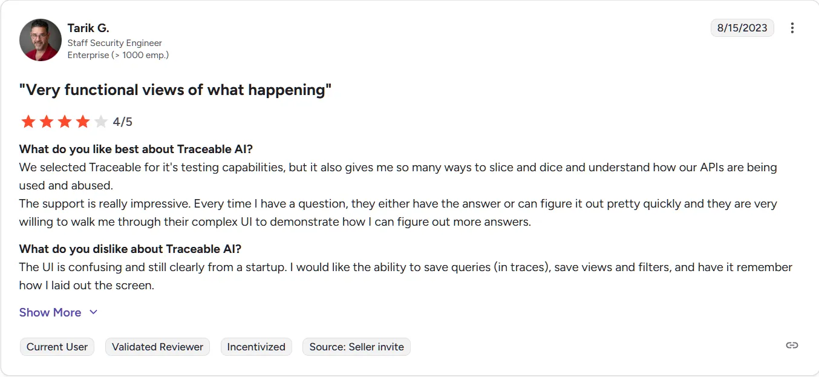The image size is (819, 377).
Task: Open the review titled Very functional views
Action: [x=175, y=90]
